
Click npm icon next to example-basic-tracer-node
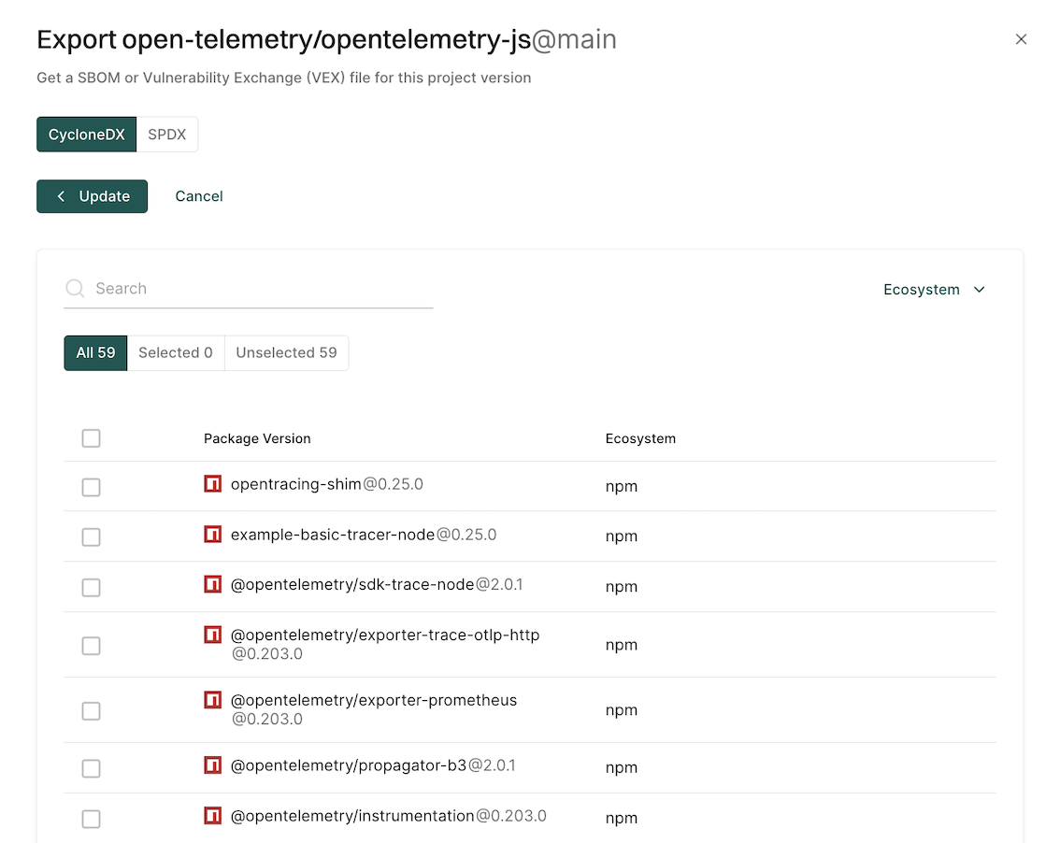(x=213, y=535)
